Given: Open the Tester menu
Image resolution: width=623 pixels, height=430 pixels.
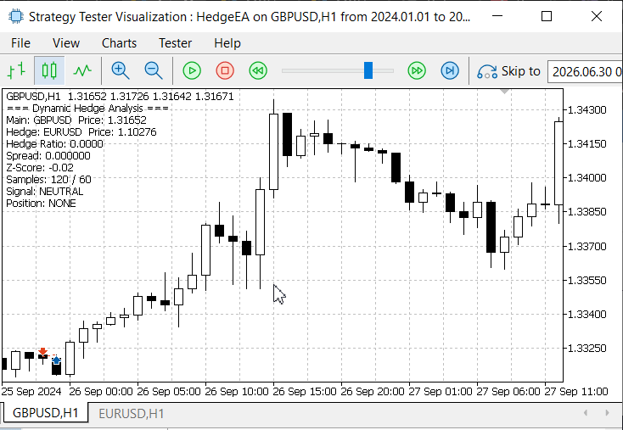Looking at the screenshot, I should [175, 43].
